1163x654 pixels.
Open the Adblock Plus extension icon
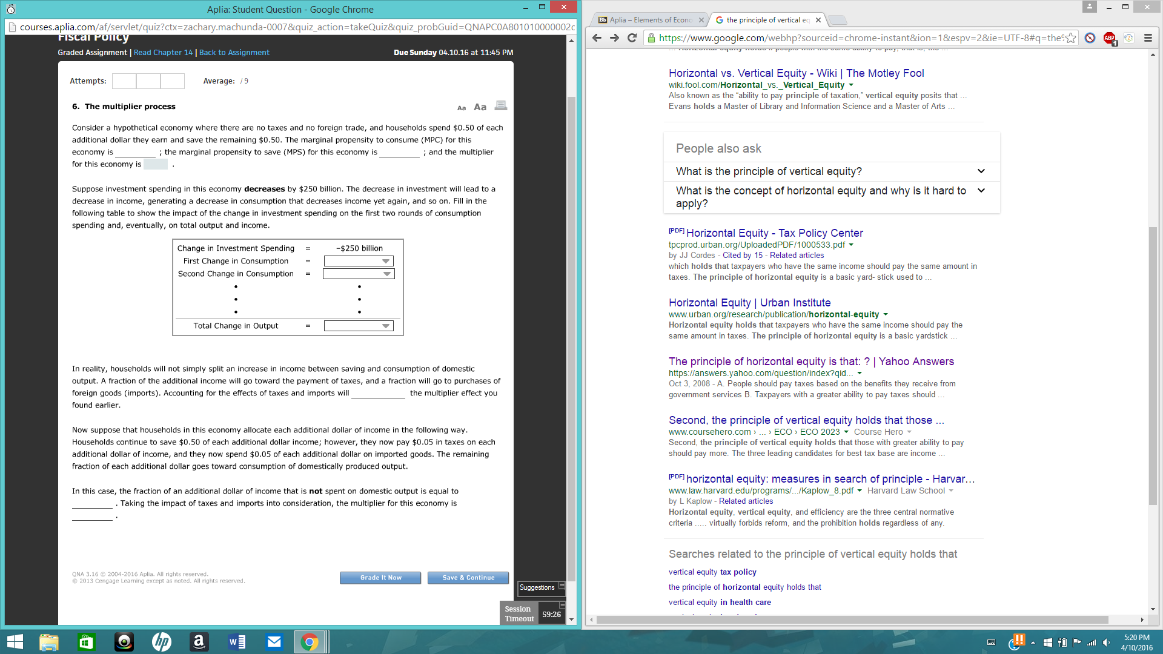(x=1109, y=38)
